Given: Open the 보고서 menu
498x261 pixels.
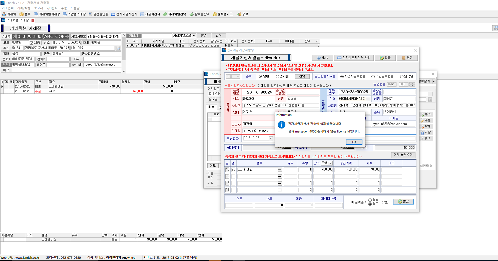Looking at the screenshot, I should coord(38,8).
